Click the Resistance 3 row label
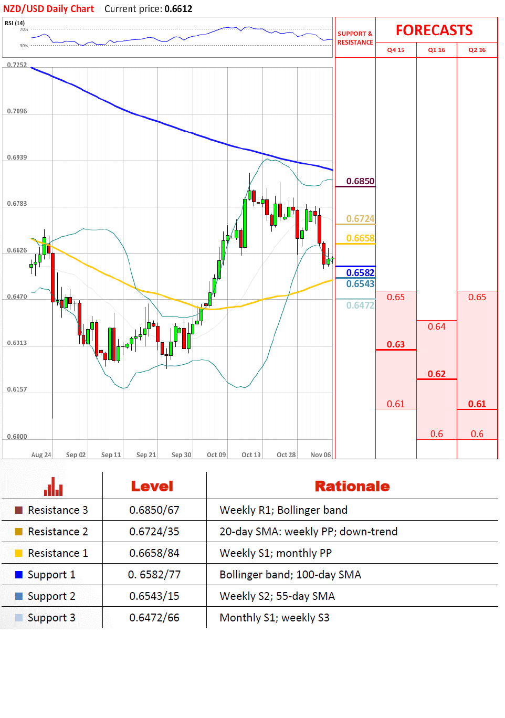 58,510
